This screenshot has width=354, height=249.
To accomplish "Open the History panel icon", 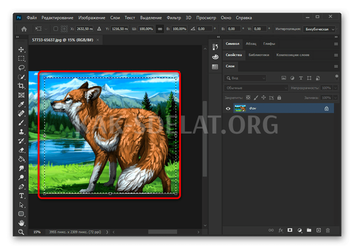I will [x=215, y=47].
